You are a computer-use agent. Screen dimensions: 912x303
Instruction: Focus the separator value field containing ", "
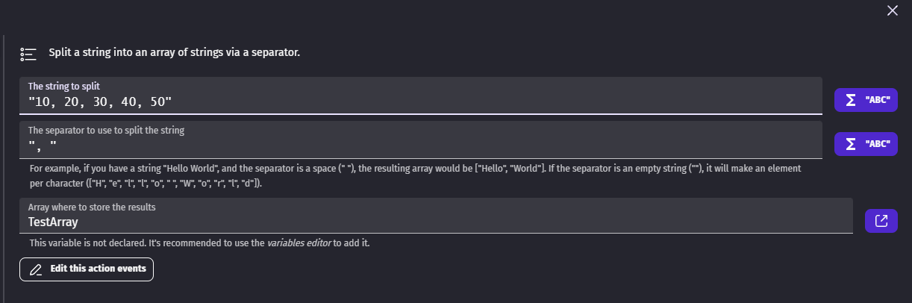pyautogui.click(x=421, y=140)
